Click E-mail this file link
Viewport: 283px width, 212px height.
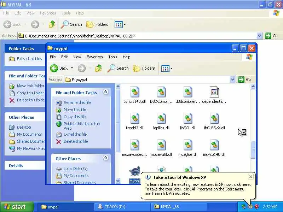coord(75,134)
